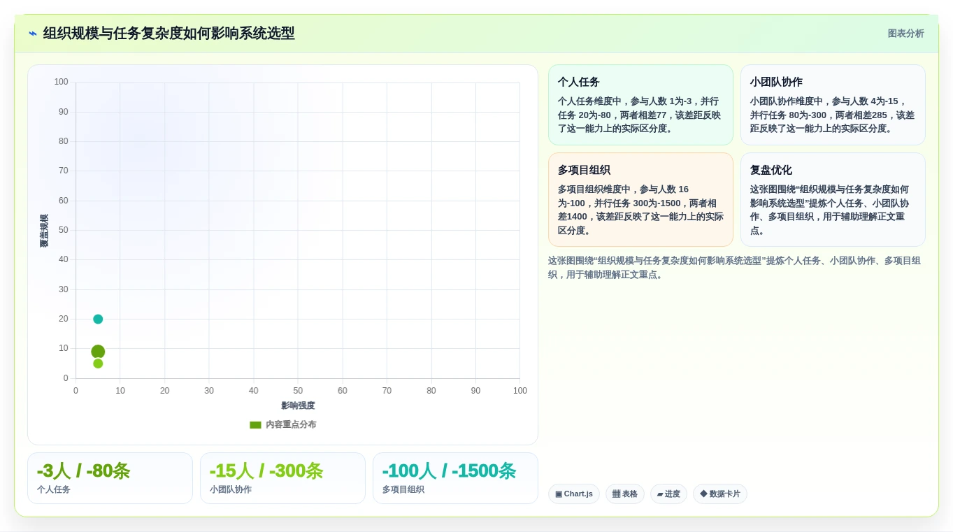Click the light green data point near 5
The height and width of the screenshot is (532, 953).
coord(98,364)
